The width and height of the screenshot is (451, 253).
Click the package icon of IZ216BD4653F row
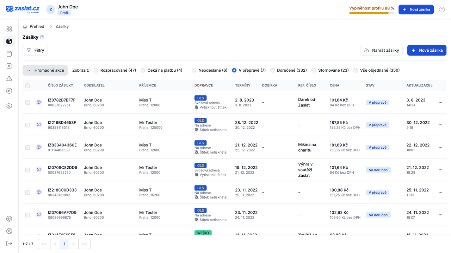tap(39, 125)
